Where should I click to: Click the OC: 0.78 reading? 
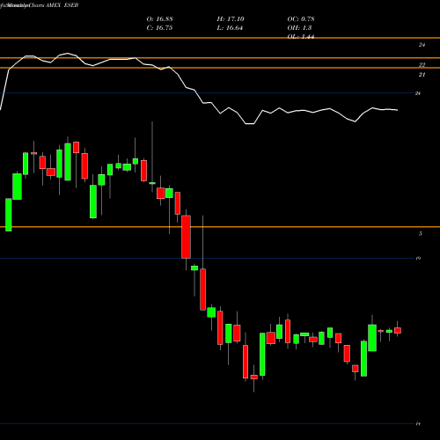pos(301,19)
